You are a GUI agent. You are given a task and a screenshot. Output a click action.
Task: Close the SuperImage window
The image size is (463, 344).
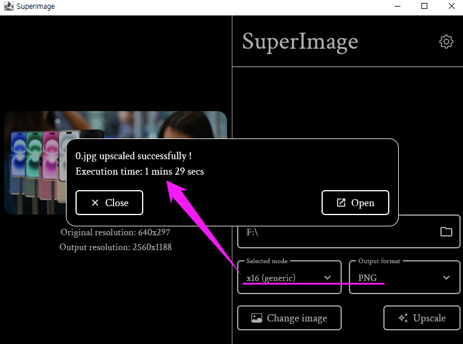pos(452,6)
